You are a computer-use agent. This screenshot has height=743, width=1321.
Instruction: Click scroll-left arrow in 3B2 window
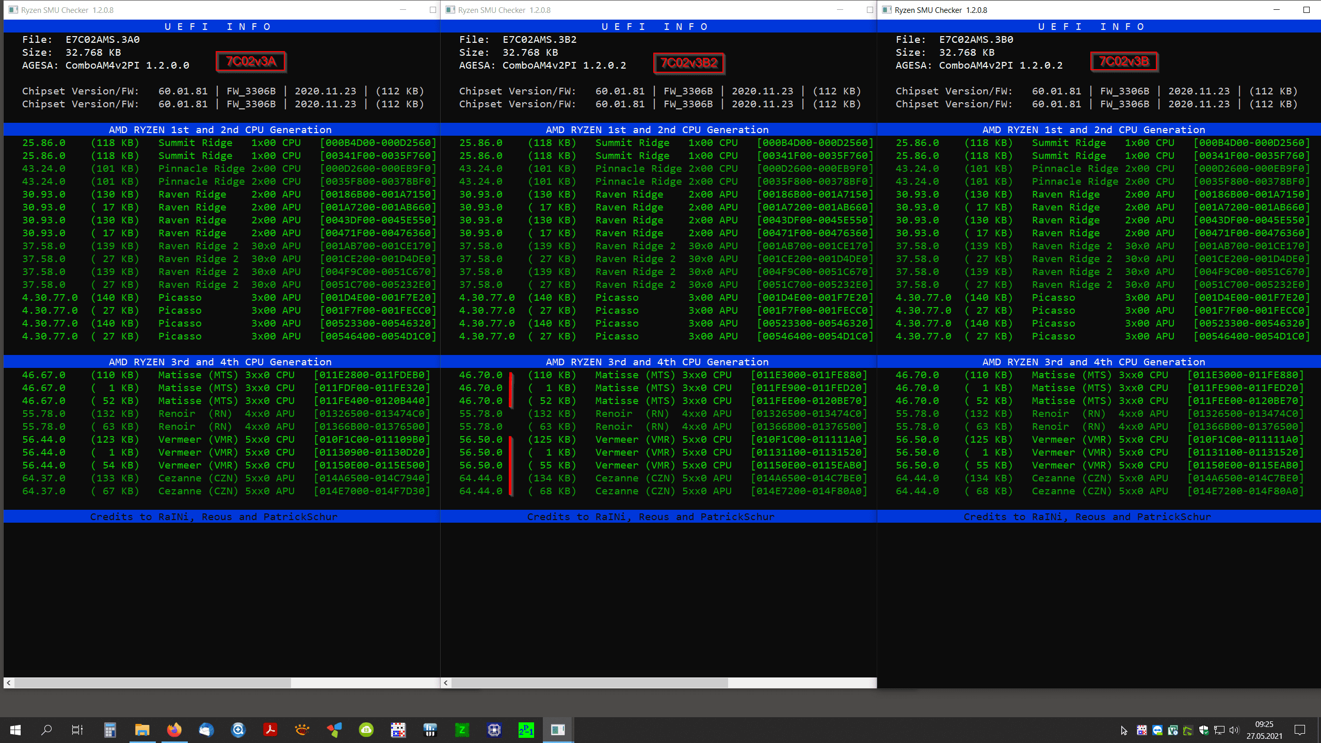(446, 683)
